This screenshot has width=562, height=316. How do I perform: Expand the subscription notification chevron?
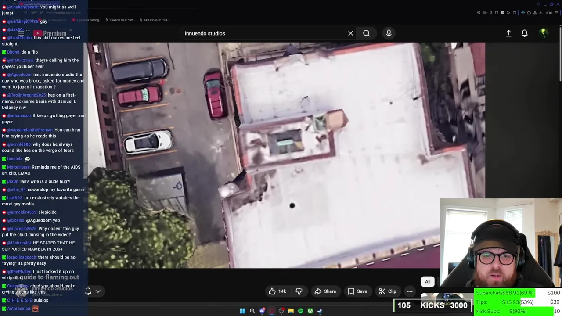point(98,291)
